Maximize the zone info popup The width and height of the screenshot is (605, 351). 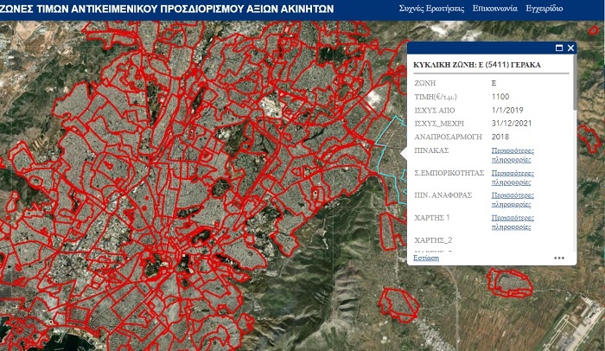(x=558, y=48)
